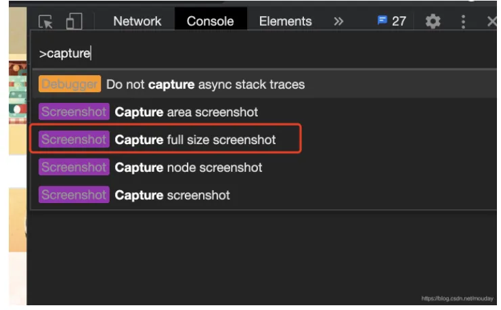Switch to the Network tab
The height and width of the screenshot is (310, 501).
138,21
